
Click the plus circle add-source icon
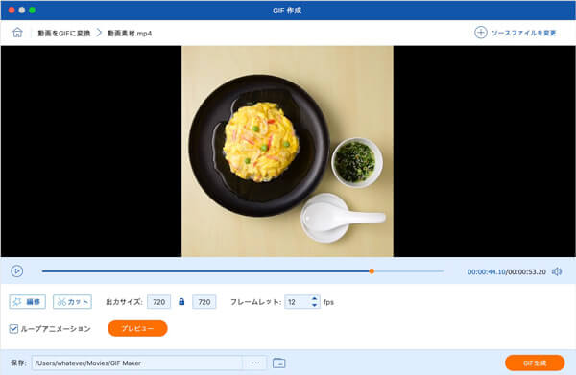(x=481, y=33)
